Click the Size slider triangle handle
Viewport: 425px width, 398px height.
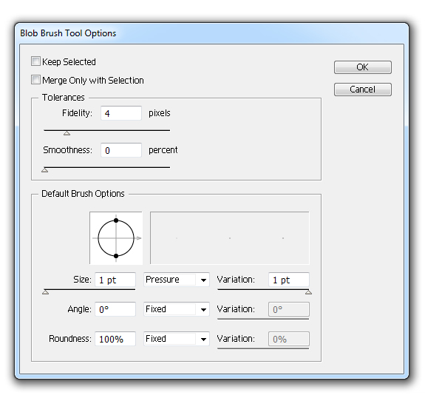[46, 292]
